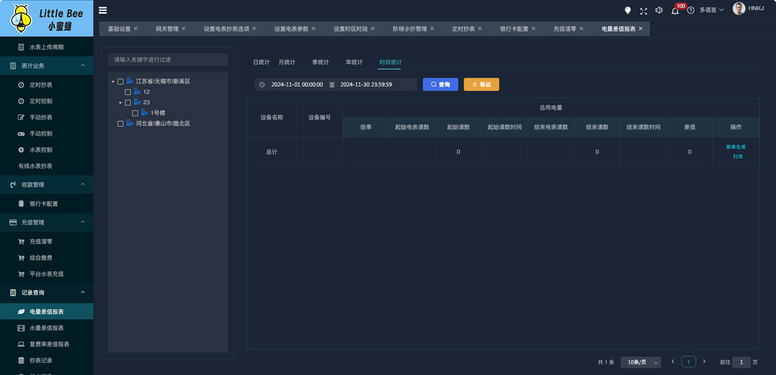
Task: Click the help question mark icon
Action: (691, 10)
